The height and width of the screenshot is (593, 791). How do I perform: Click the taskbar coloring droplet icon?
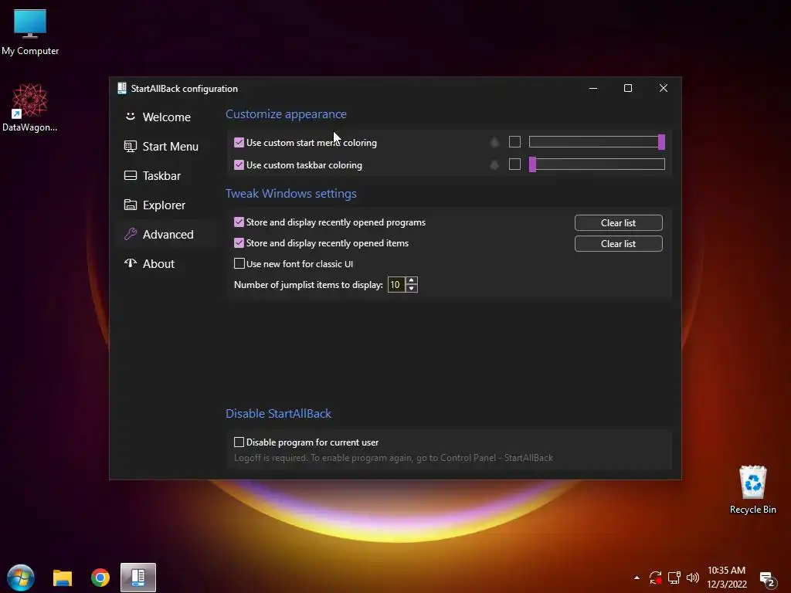click(x=495, y=164)
